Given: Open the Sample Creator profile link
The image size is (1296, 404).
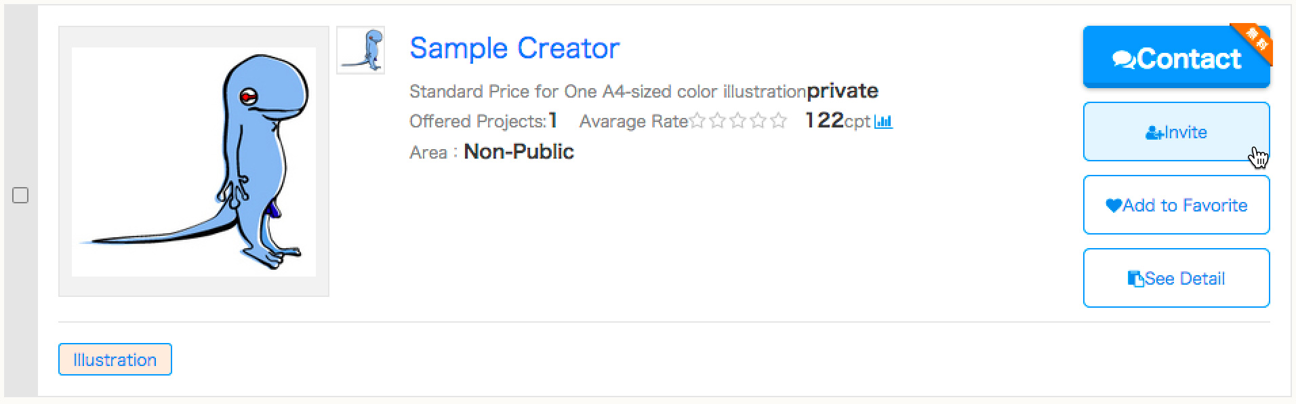Looking at the screenshot, I should pyautogui.click(x=514, y=48).
